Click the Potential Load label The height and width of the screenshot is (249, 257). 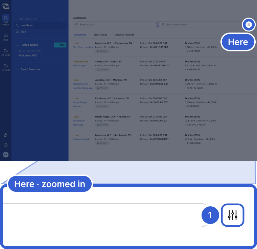81,62
